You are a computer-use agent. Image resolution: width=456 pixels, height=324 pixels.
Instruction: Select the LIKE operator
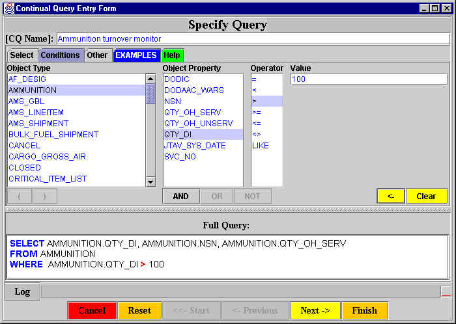[261, 146]
